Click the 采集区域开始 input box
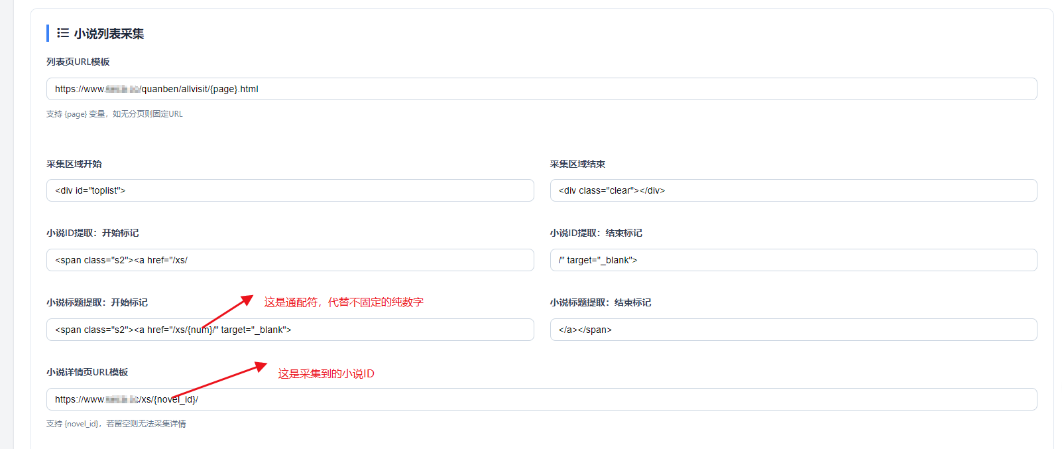The image size is (1062, 449). (x=290, y=190)
